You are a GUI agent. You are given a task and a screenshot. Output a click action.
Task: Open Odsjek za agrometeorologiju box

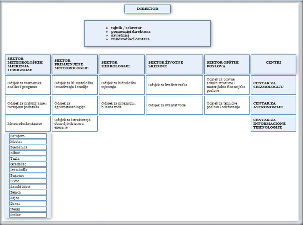pos(74,105)
